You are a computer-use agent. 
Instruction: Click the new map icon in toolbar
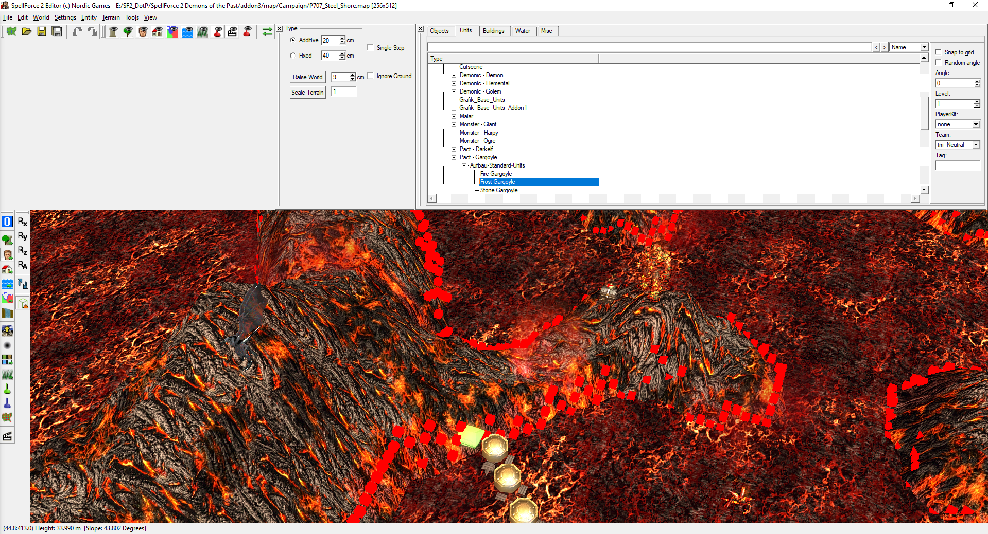click(x=11, y=32)
